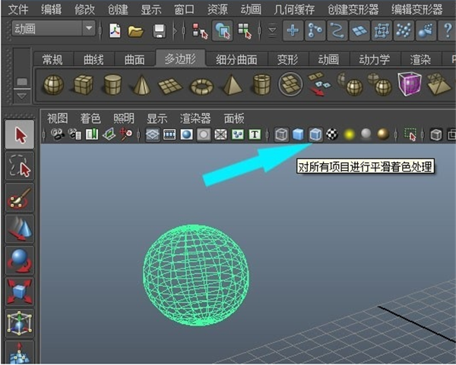The width and height of the screenshot is (456, 365).
Task: Toggle textured display checker icon
Action: [x=332, y=134]
